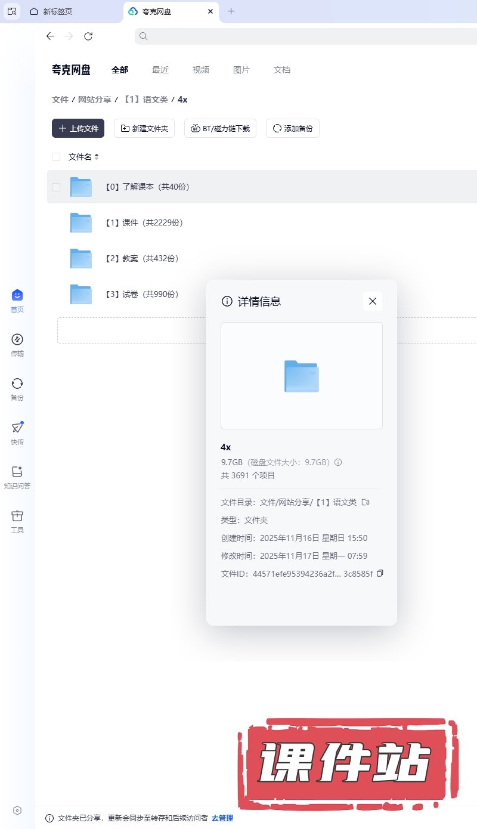Click the browser refresh icon

(x=88, y=36)
